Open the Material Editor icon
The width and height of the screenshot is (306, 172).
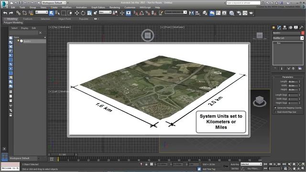(x=231, y=13)
